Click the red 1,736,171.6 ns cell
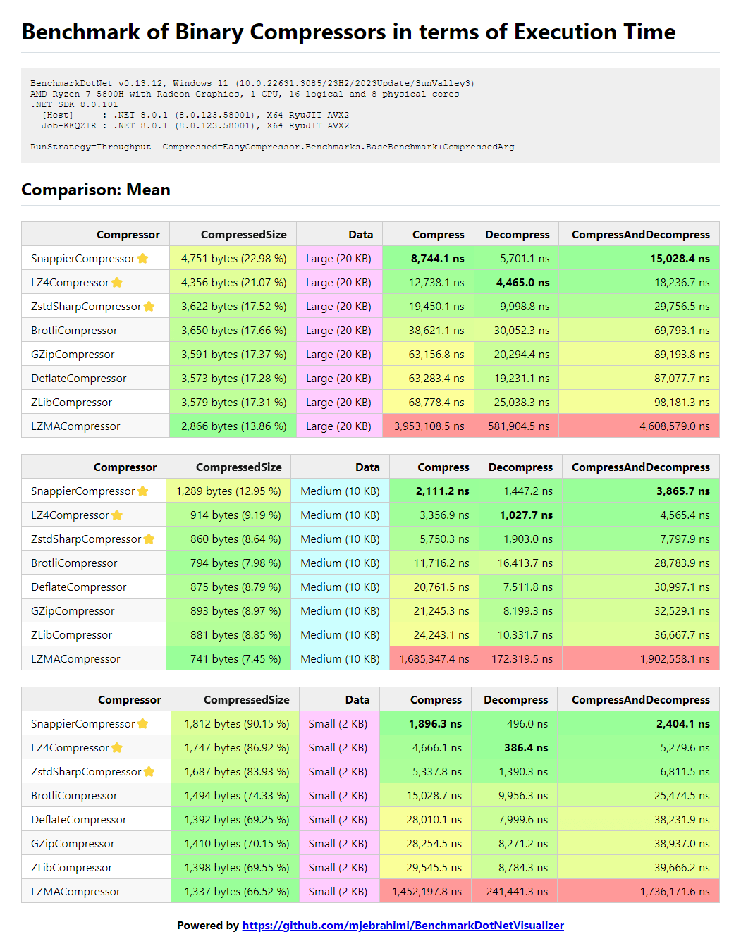The width and height of the screenshot is (741, 939). (674, 892)
